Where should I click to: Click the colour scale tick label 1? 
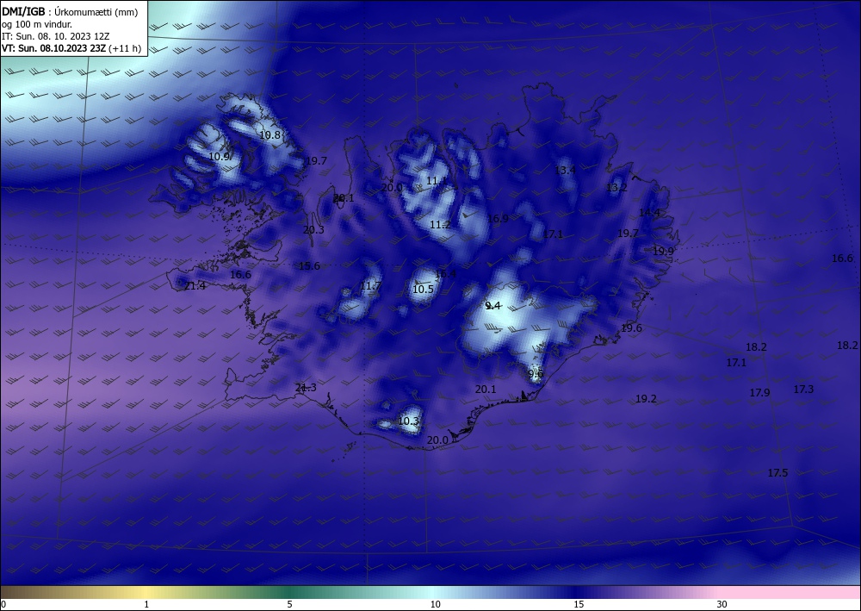pos(146,605)
